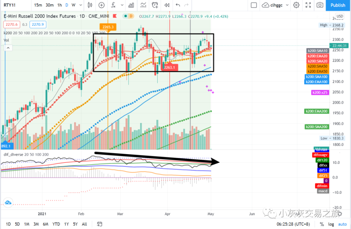Redo the chart action
351x229 pixels.
tap(186, 5)
